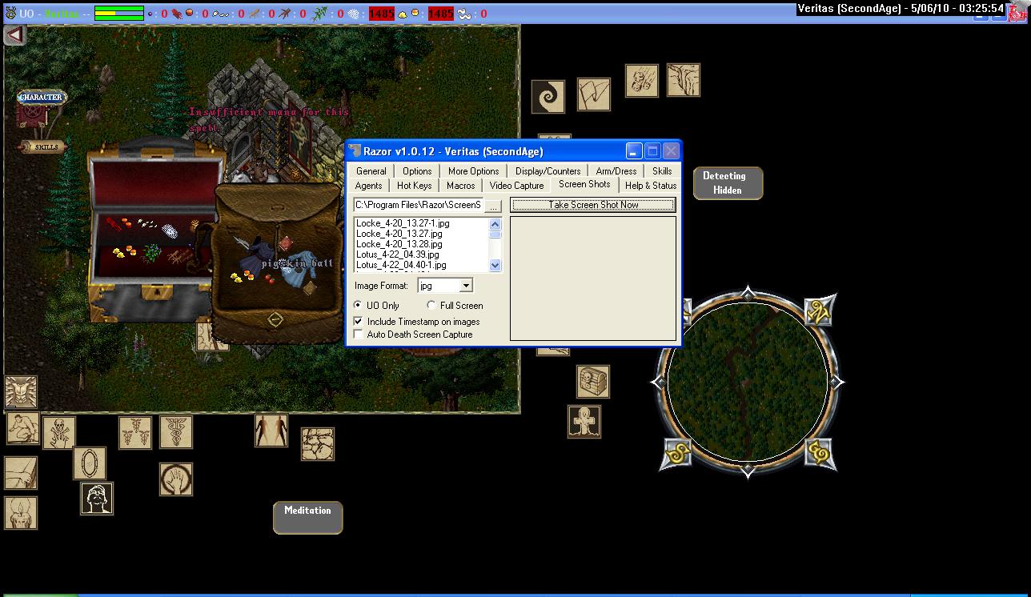Select the ankh spell icon

tap(584, 422)
